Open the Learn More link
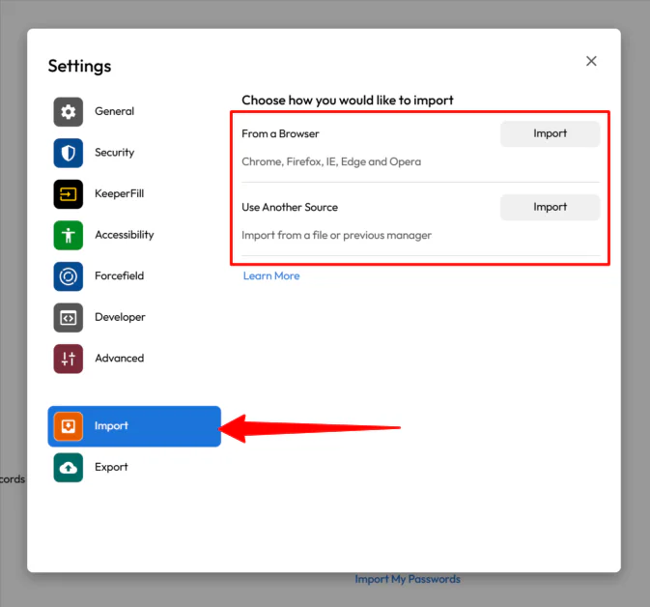 pyautogui.click(x=271, y=275)
